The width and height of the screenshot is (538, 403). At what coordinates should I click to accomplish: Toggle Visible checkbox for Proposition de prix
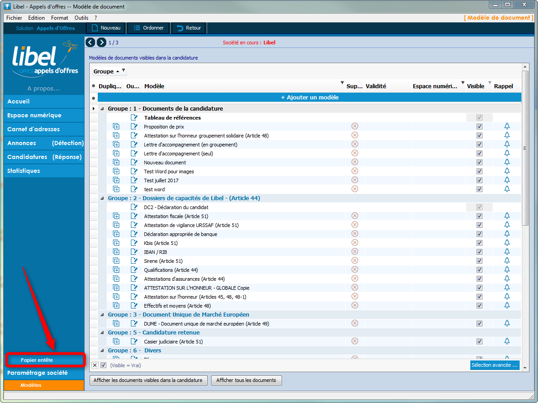(x=480, y=127)
